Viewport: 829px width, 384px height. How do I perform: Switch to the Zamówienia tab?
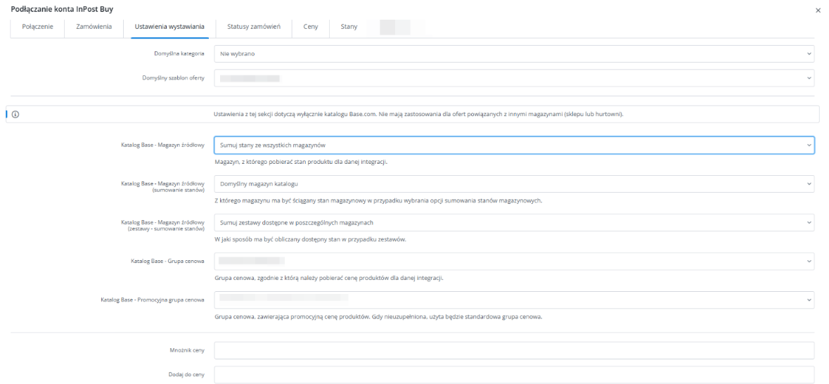(x=94, y=27)
